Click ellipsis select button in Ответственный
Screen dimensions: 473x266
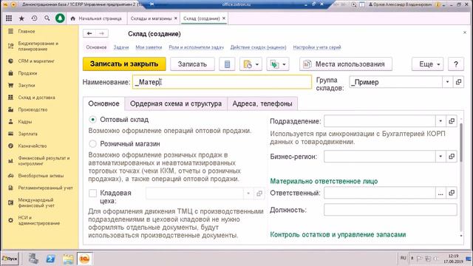pos(440,193)
